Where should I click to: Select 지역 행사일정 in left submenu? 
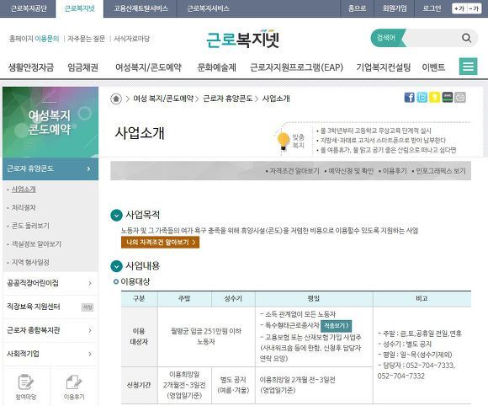30,263
